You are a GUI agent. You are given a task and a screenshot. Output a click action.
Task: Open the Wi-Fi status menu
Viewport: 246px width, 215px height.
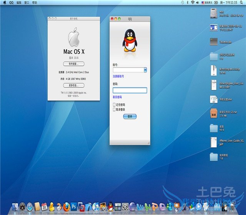193,2
